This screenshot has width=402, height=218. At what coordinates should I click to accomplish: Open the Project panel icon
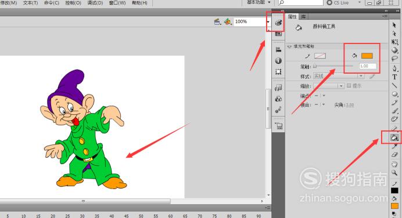[278, 126]
